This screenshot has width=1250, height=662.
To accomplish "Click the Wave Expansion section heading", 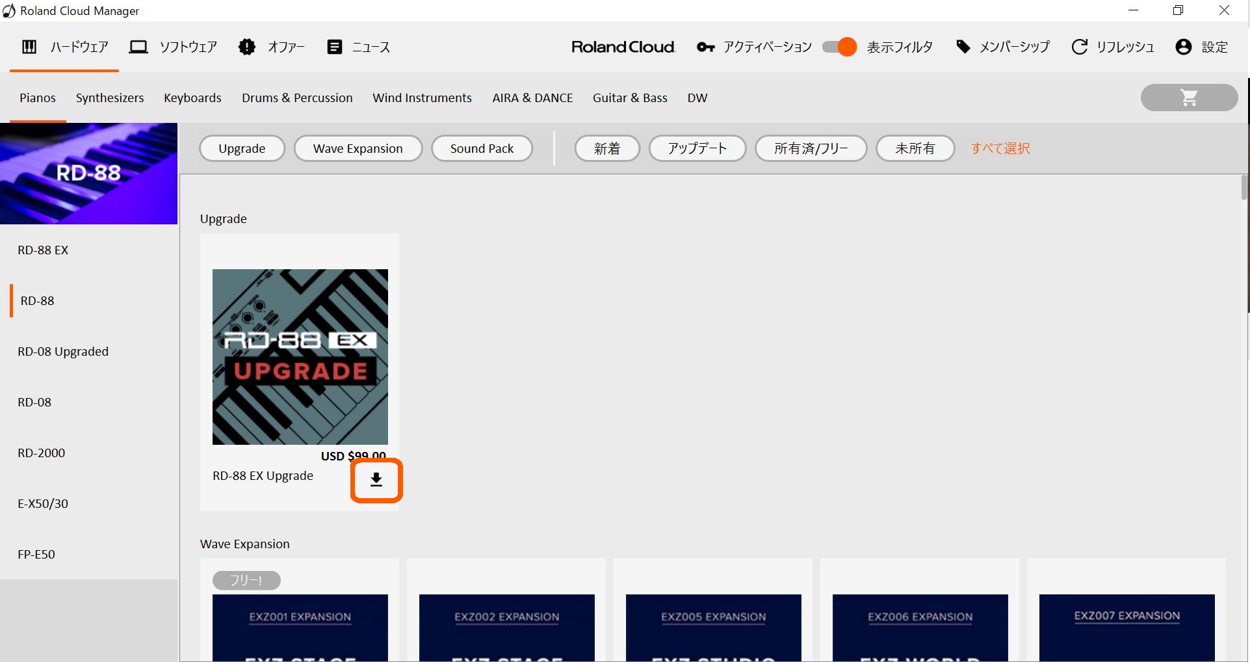I will [245, 544].
